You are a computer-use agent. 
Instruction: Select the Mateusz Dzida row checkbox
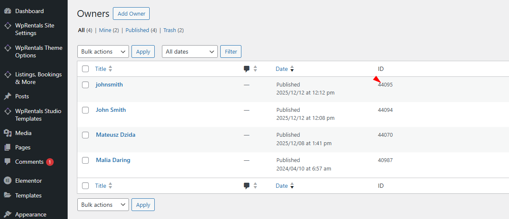85,135
